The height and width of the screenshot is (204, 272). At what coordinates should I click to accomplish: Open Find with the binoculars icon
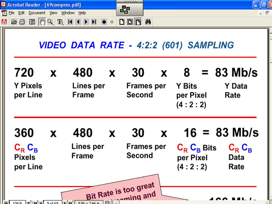tap(148, 22)
